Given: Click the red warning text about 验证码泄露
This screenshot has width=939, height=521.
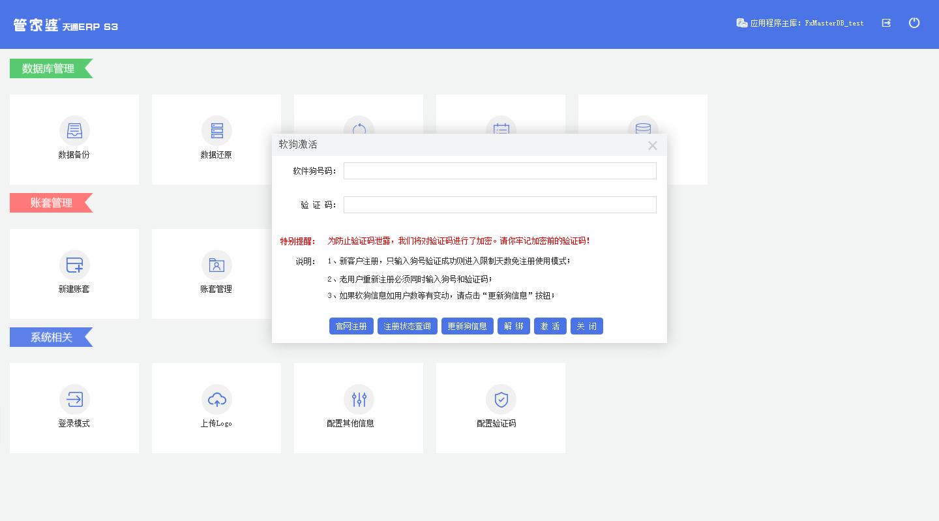Looking at the screenshot, I should [459, 241].
